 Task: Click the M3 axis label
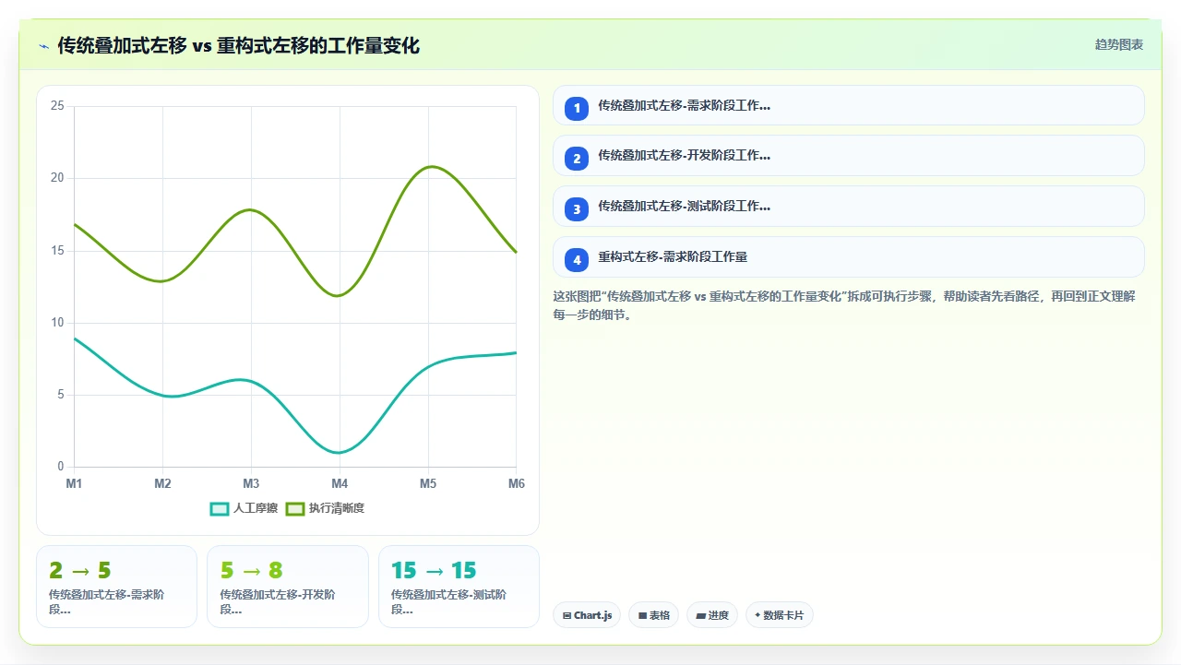(x=251, y=483)
